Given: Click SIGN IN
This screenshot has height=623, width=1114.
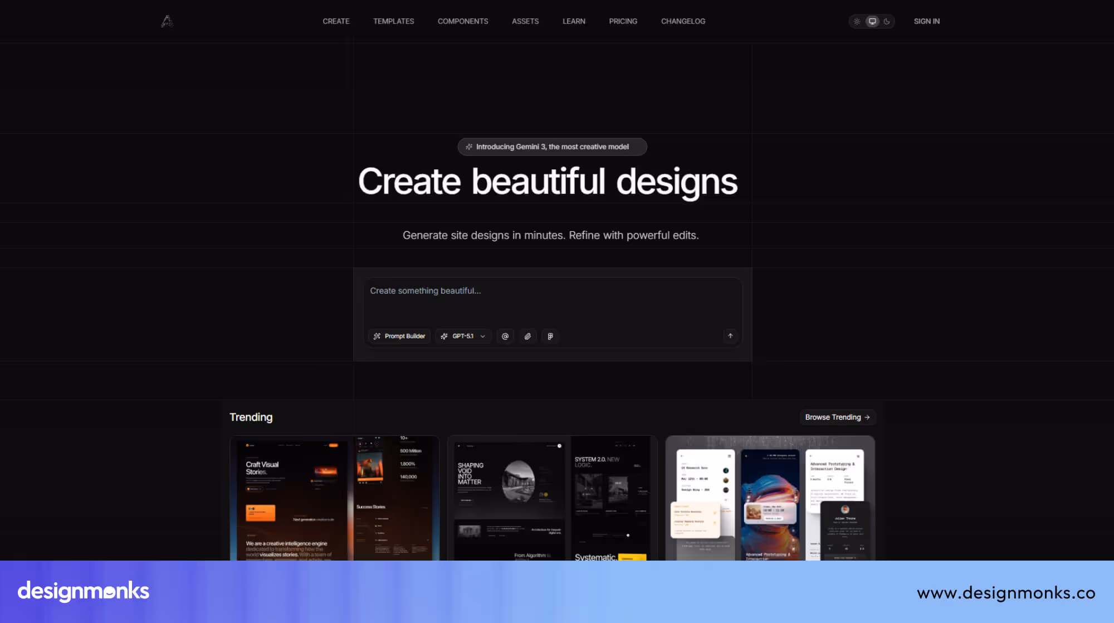Looking at the screenshot, I should (926, 21).
